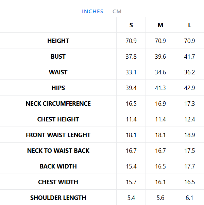The height and width of the screenshot is (205, 204).
Task: Click the bust value 37.8 for size S
Action: [131, 57]
